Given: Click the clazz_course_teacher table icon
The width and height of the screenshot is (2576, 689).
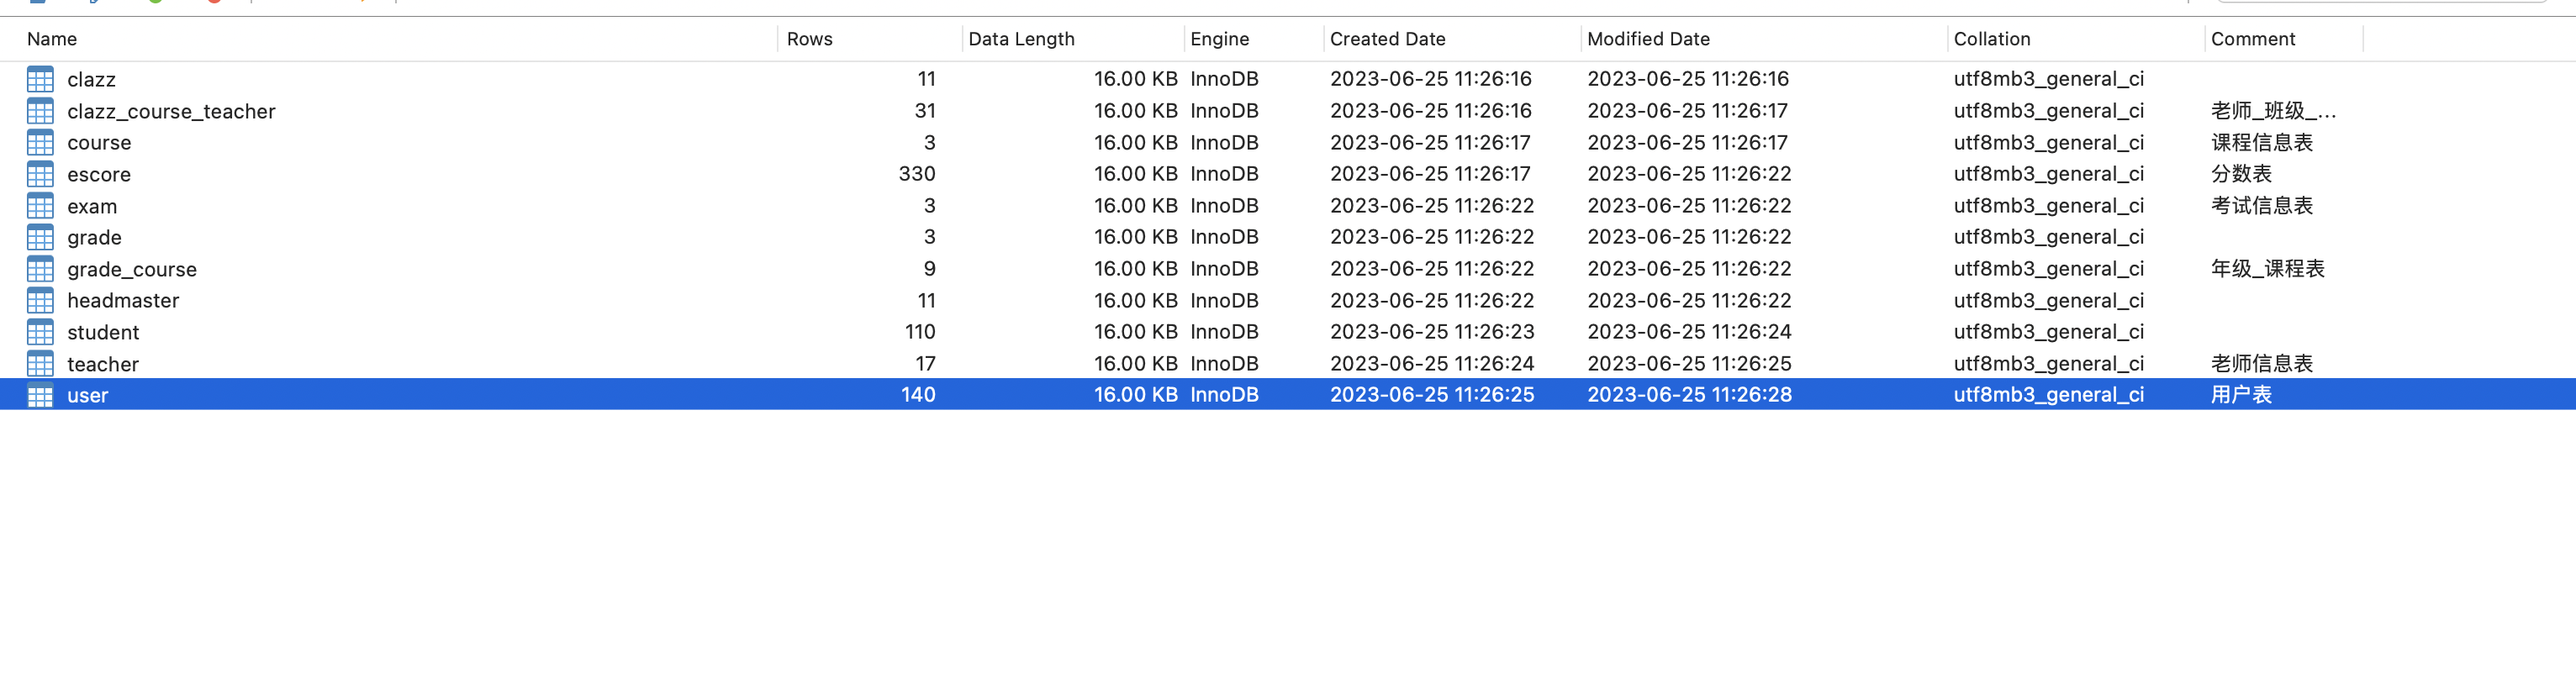Looking at the screenshot, I should pyautogui.click(x=40, y=111).
